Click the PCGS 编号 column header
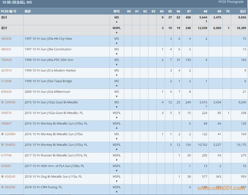Viewport: 248px width, 195px height. click(9, 11)
